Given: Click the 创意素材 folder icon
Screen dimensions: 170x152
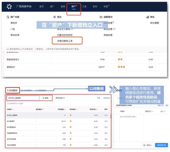Looking at the screenshot, I should [101, 17].
